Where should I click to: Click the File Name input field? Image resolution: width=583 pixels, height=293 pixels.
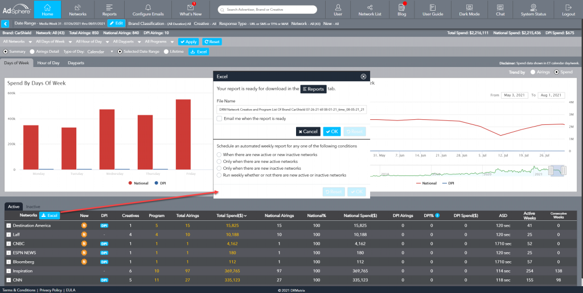point(291,110)
